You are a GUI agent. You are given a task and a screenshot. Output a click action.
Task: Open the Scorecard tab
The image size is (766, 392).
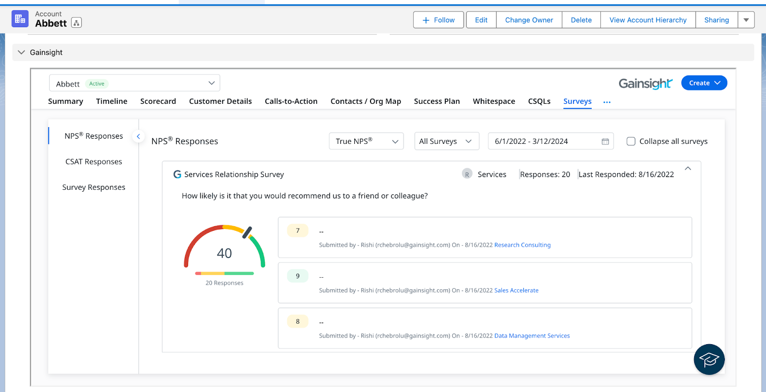[x=158, y=101]
